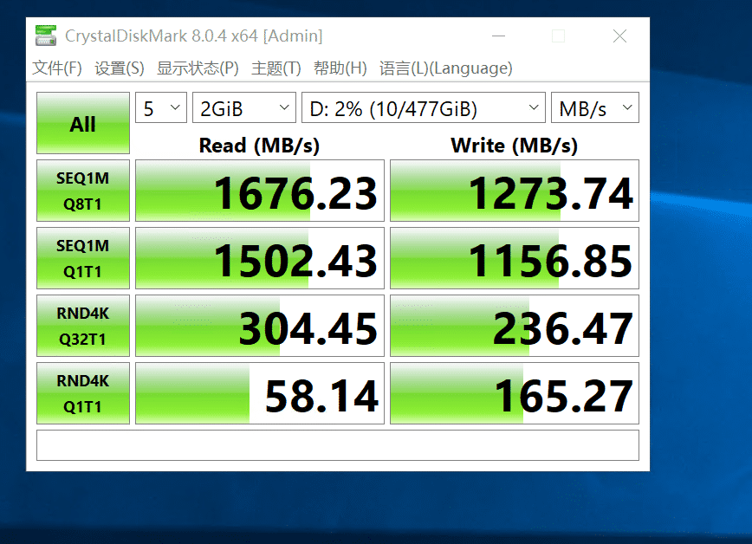Minimize the CrystalDiskMark window
The height and width of the screenshot is (544, 752).
[498, 36]
